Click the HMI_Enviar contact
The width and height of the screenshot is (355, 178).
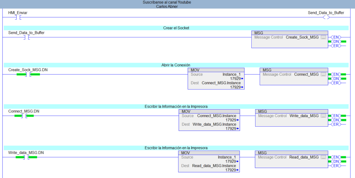click(18, 17)
